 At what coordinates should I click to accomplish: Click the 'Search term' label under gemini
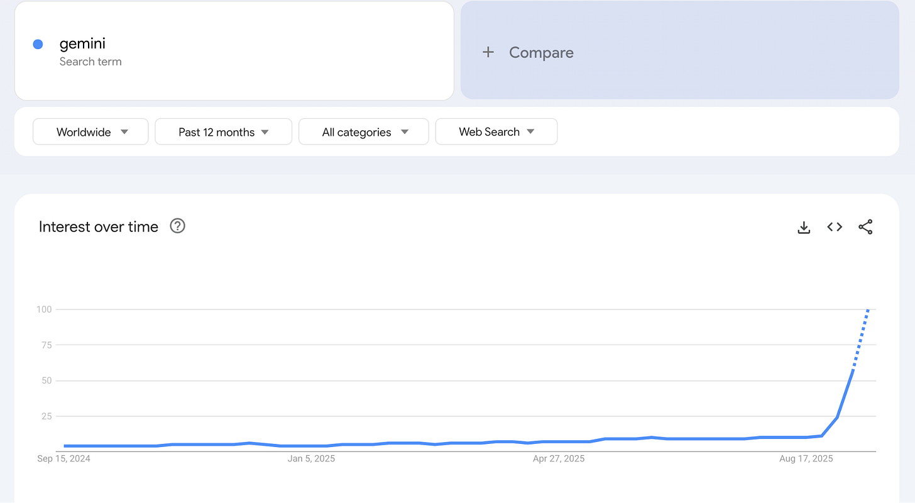[x=90, y=62]
